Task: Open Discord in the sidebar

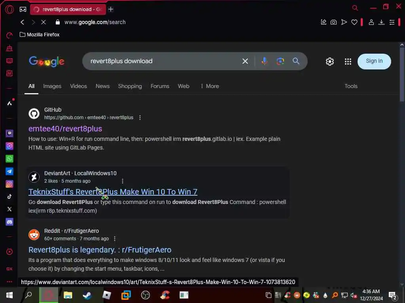Action: [9, 222]
